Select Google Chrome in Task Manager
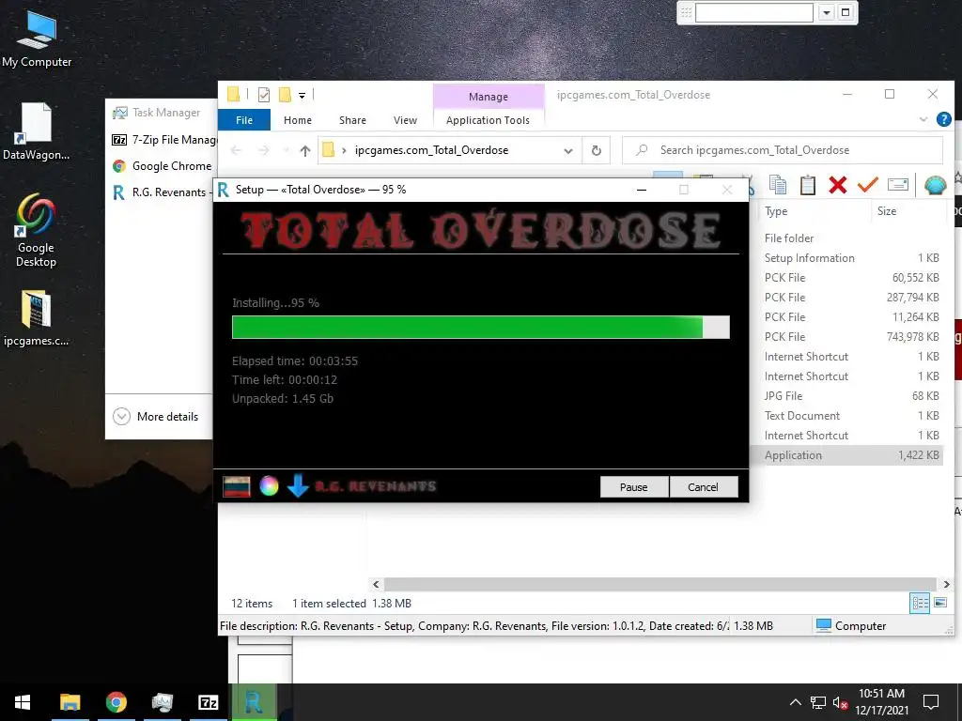This screenshot has height=721, width=962. 163,166
